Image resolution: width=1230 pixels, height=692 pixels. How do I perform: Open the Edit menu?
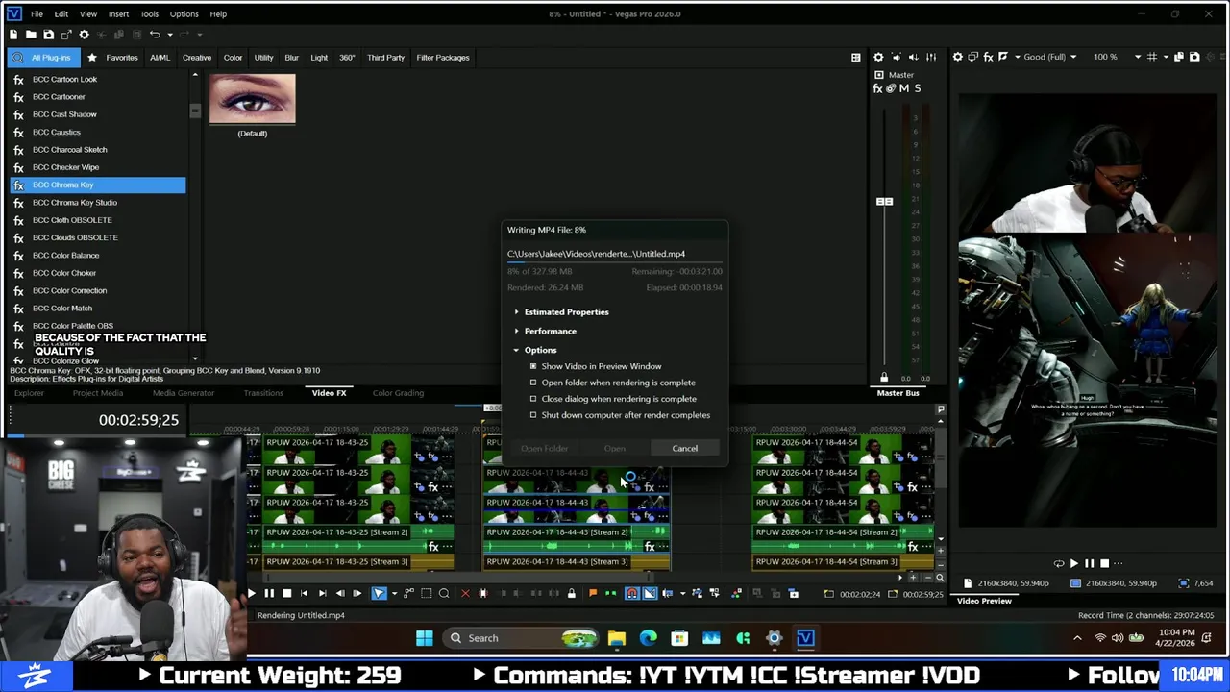coord(61,14)
